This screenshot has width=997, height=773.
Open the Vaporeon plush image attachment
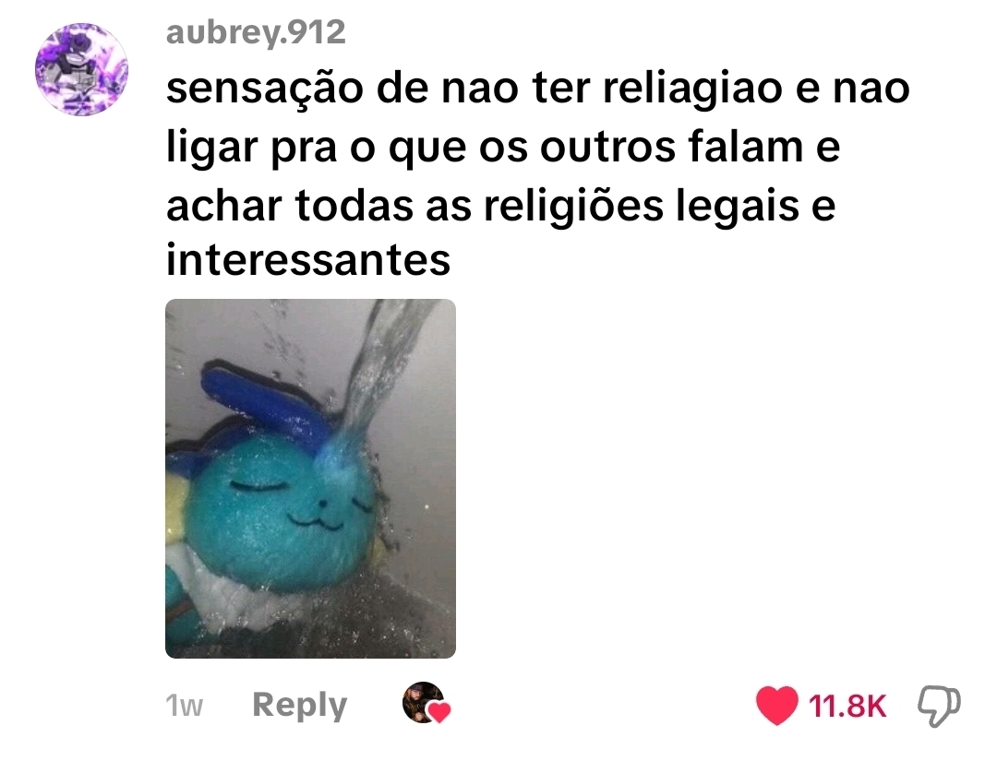coord(310,478)
